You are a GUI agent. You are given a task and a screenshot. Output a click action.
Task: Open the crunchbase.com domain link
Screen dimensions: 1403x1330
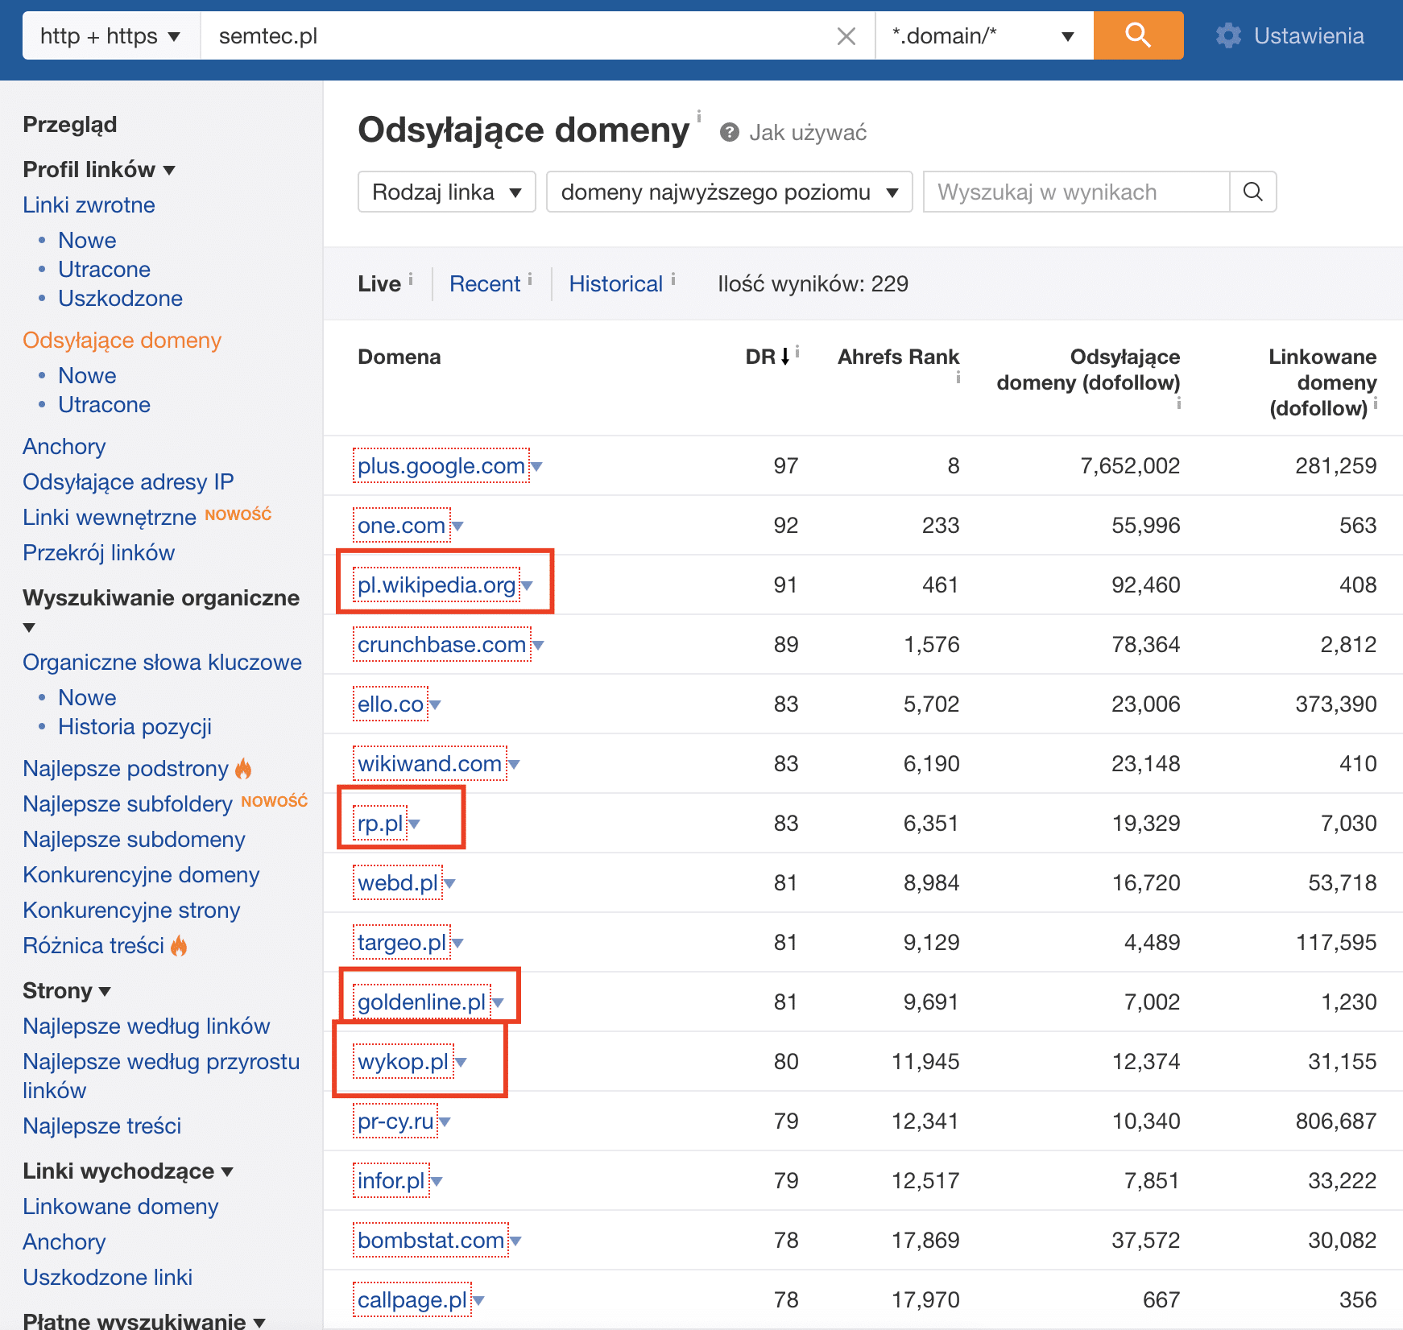coord(441,645)
